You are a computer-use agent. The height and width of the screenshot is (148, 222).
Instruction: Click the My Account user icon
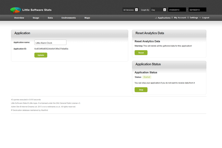172,18
